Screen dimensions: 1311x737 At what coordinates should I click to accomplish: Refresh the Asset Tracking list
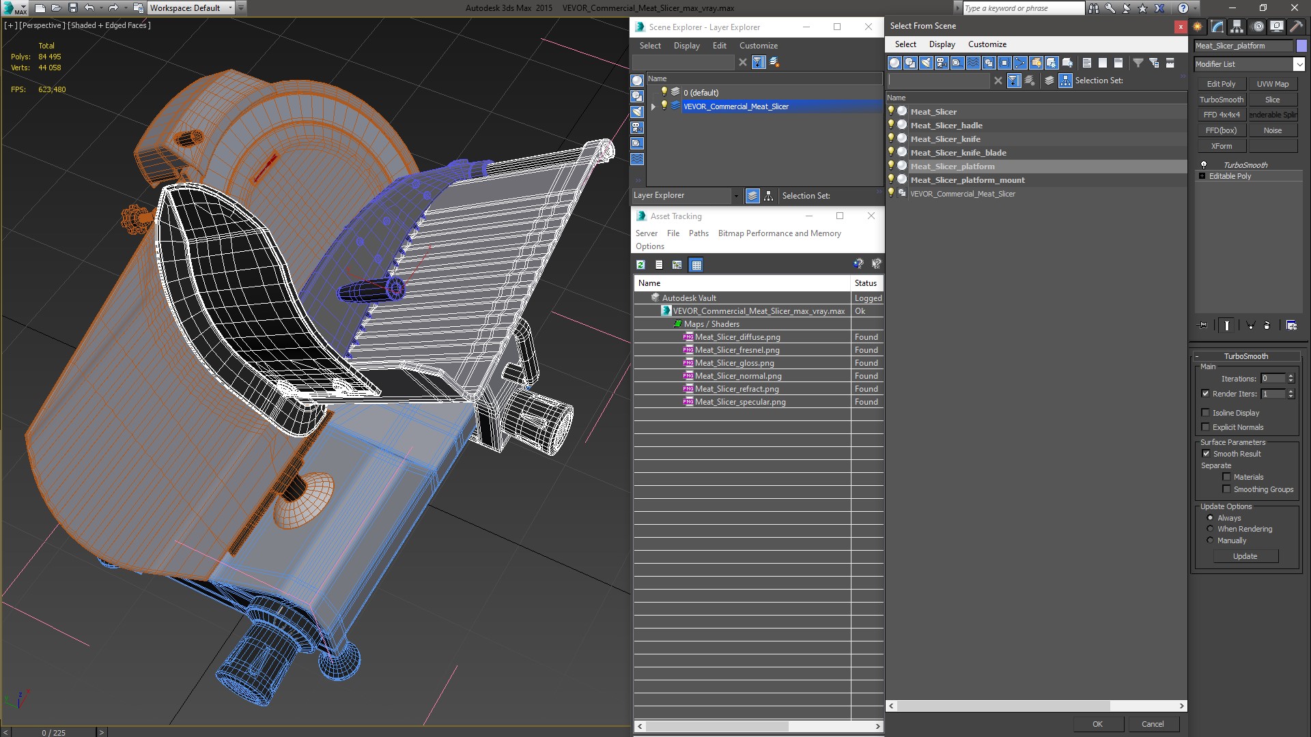640,265
